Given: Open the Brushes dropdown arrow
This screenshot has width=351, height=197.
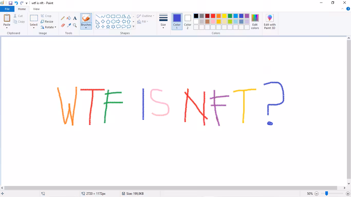Looking at the screenshot, I should [x=86, y=28].
